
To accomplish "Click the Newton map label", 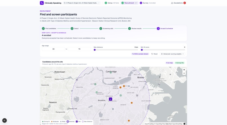I will pyautogui.click(x=53, y=102).
